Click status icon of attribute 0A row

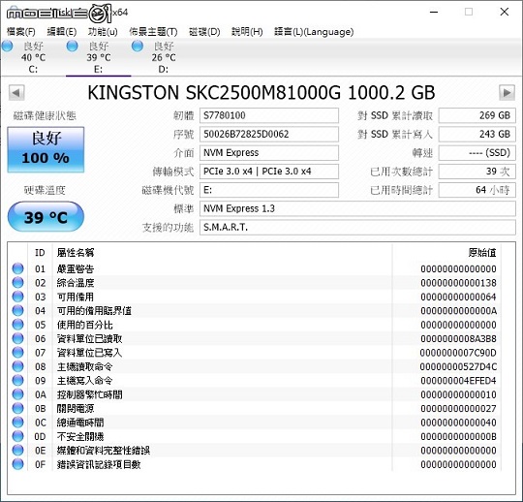18,394
